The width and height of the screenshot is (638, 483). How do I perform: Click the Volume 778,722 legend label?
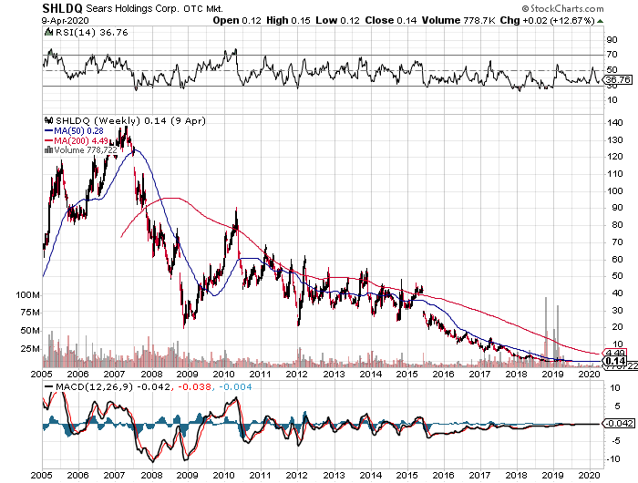86,149
